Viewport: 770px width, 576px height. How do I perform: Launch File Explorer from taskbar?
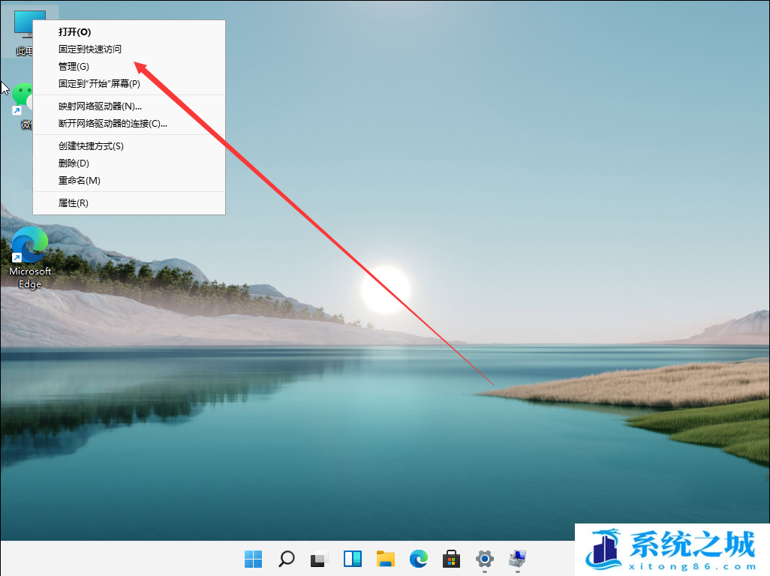[386, 559]
